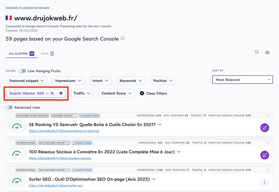Open editor for 100 Réseaux Sociaux article
The width and height of the screenshot is (279, 192).
(x=264, y=155)
